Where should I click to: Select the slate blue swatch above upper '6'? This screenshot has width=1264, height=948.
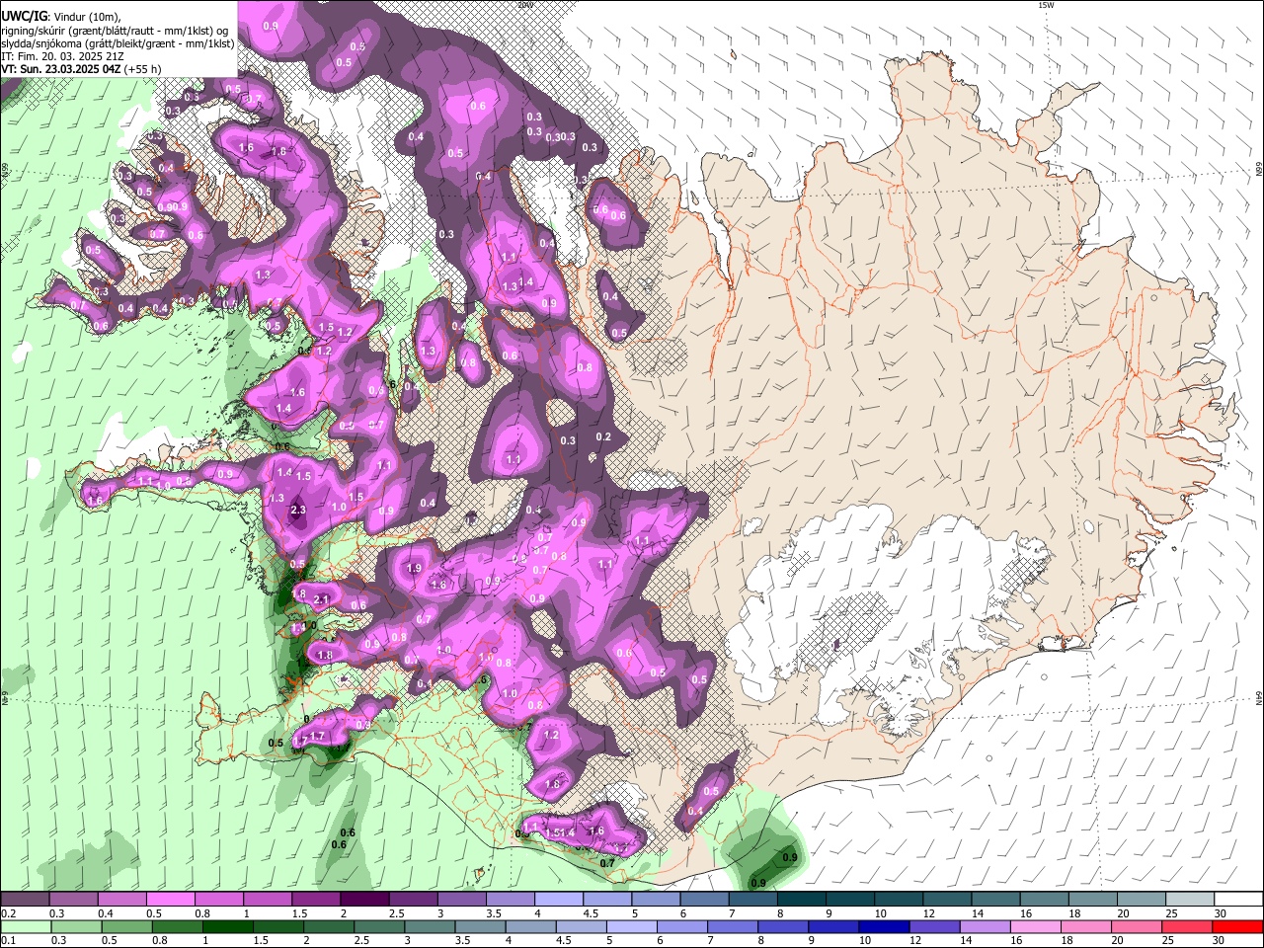[x=705, y=899]
